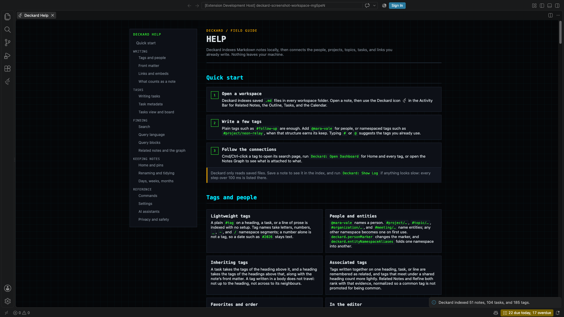Screen dimensions: 564x317
Task: Open Tasks view and board link
Action: click(x=156, y=112)
